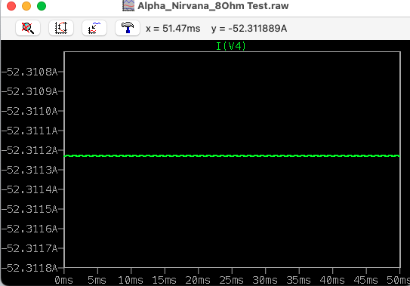This screenshot has height=286, width=410.
Task: Click the zoom full extents magnifier icon
Action: (28, 28)
